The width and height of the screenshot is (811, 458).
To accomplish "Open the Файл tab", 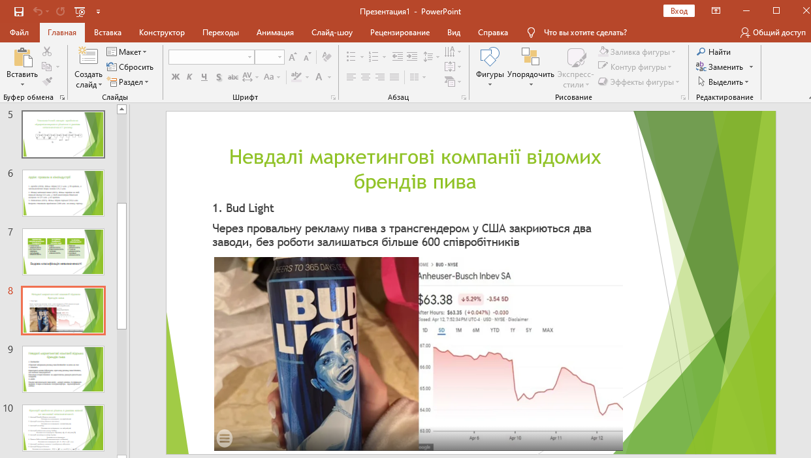I will click(x=20, y=33).
